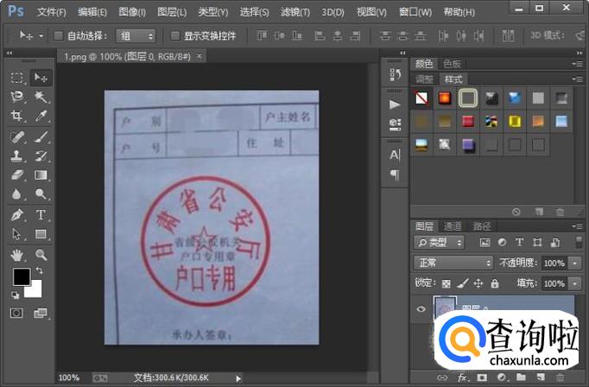This screenshot has width=589, height=387.
Task: Select the Healing Brush tool
Action: point(17,136)
